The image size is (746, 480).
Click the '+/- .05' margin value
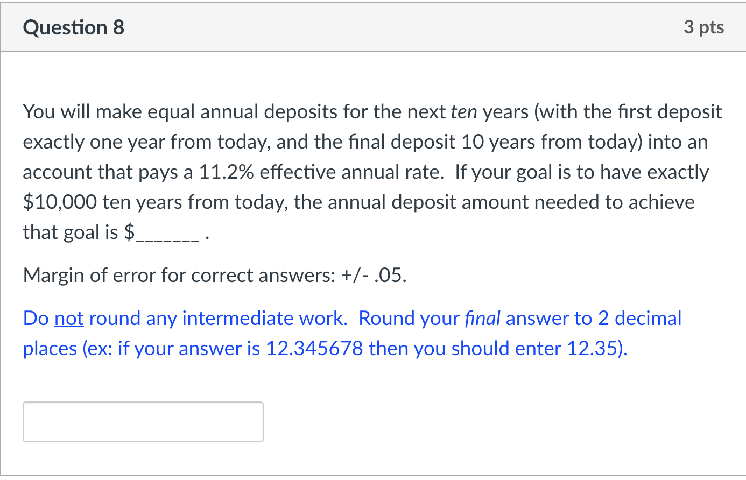[374, 275]
